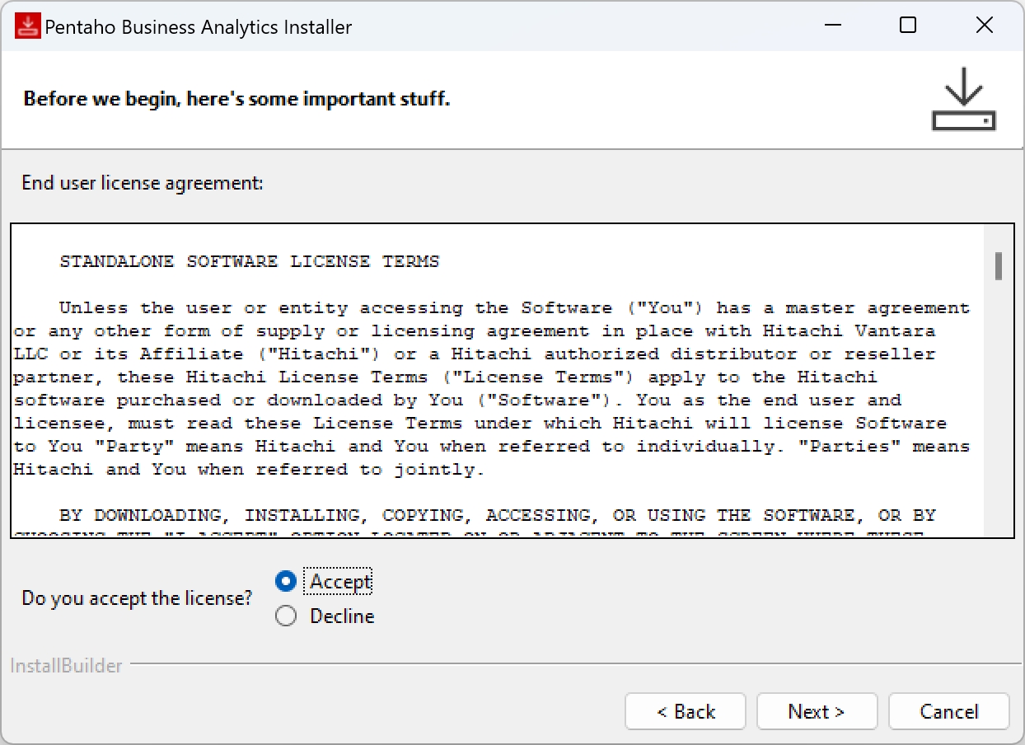Proceed by clicking Next
The height and width of the screenshot is (745, 1025).
pos(817,711)
